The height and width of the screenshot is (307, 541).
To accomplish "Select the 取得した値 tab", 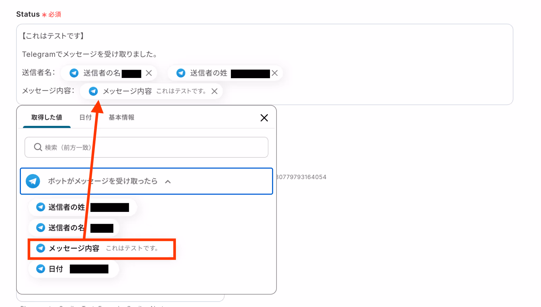I will click(x=47, y=118).
